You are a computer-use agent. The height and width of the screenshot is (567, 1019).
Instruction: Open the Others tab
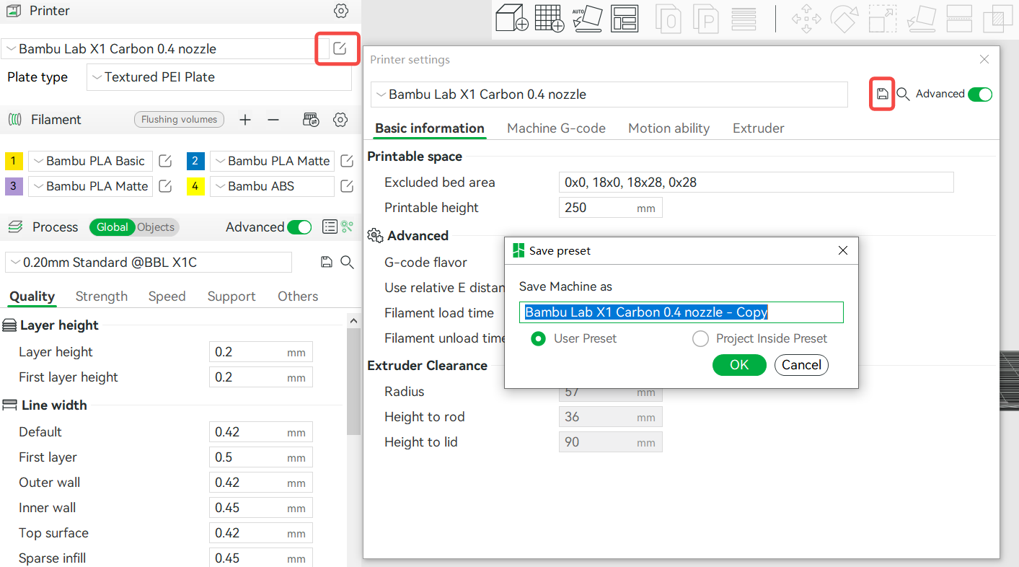[x=298, y=296]
